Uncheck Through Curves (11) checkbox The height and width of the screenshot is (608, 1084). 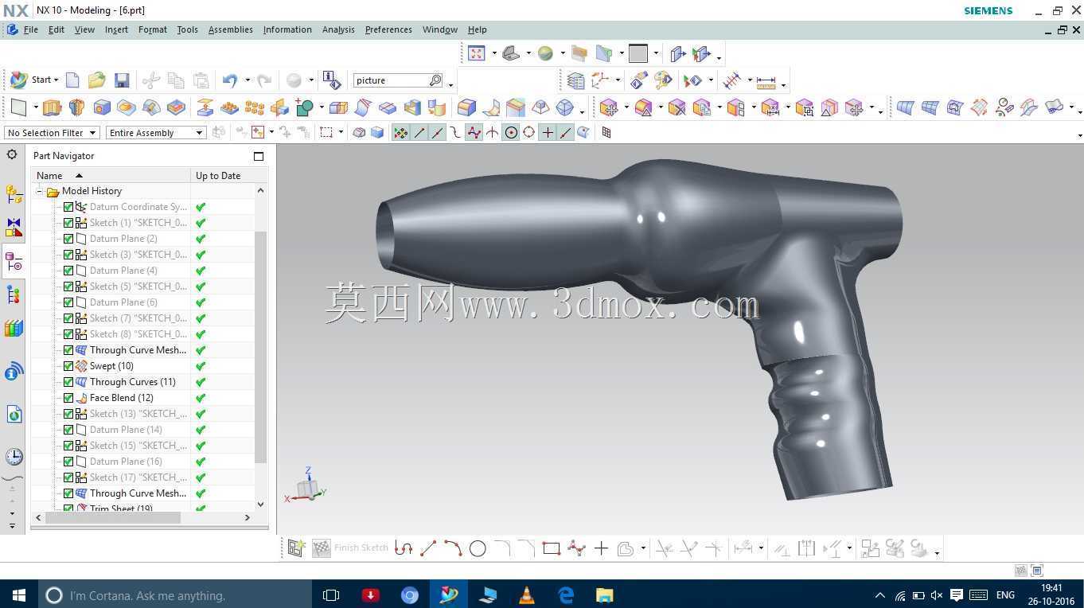tap(68, 382)
